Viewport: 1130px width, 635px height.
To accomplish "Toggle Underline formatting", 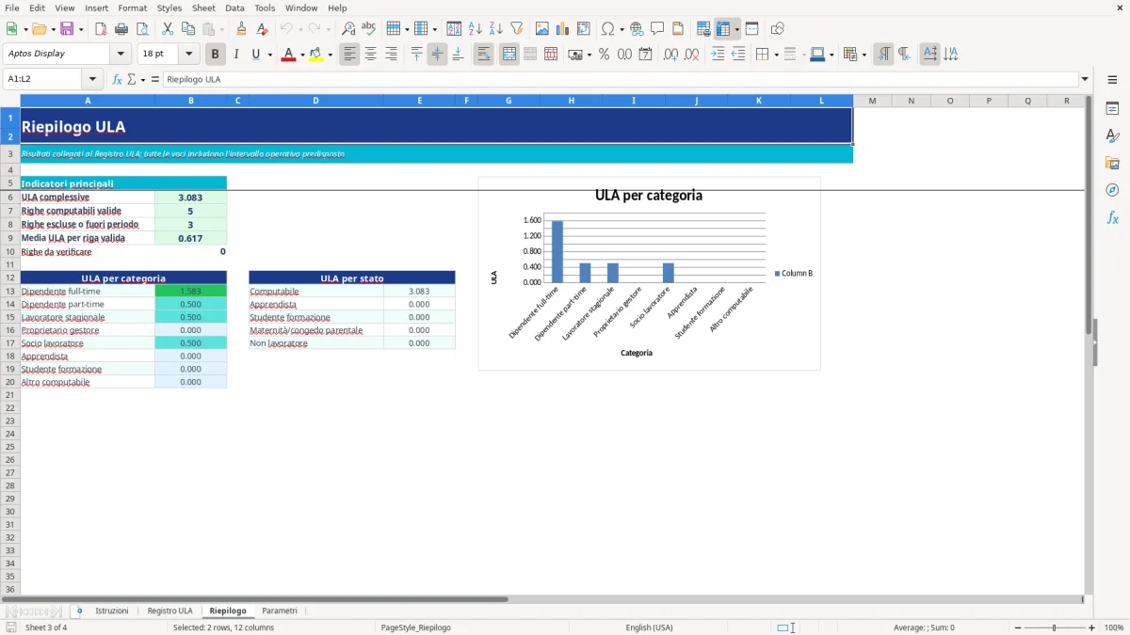I will 255,54.
